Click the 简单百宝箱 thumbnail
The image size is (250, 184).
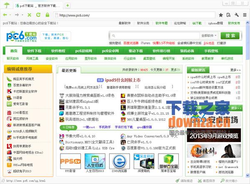pos(168,161)
